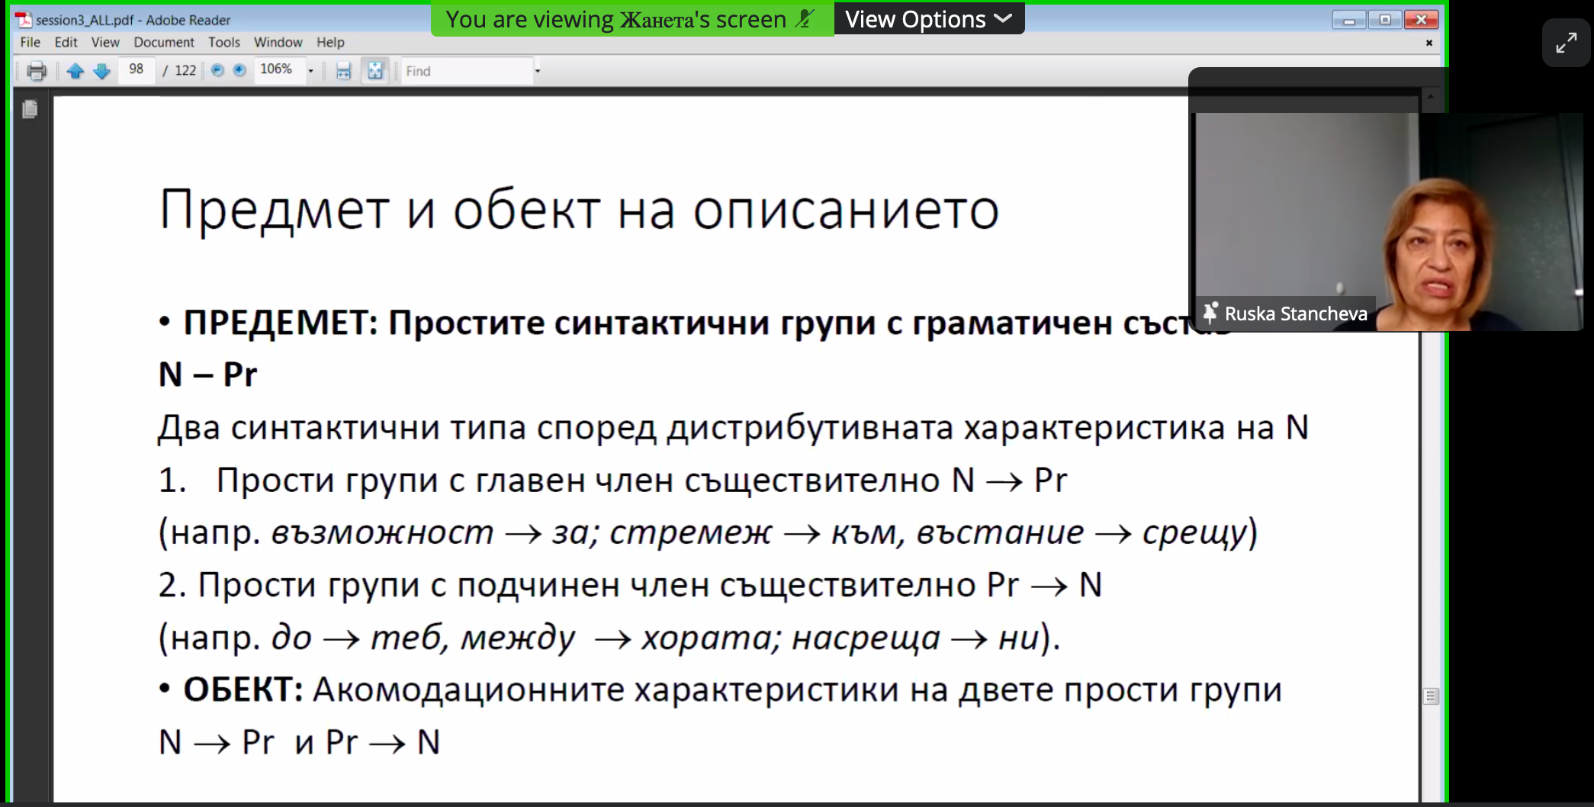1594x807 pixels.
Task: Open the File menu
Action: (30, 42)
